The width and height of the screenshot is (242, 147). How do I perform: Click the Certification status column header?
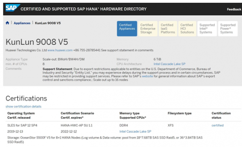[x=221, y=115]
